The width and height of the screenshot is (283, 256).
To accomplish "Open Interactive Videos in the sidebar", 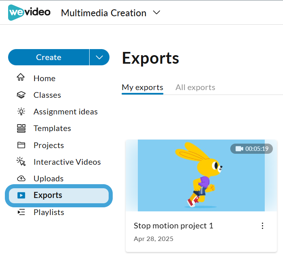I will pos(67,162).
